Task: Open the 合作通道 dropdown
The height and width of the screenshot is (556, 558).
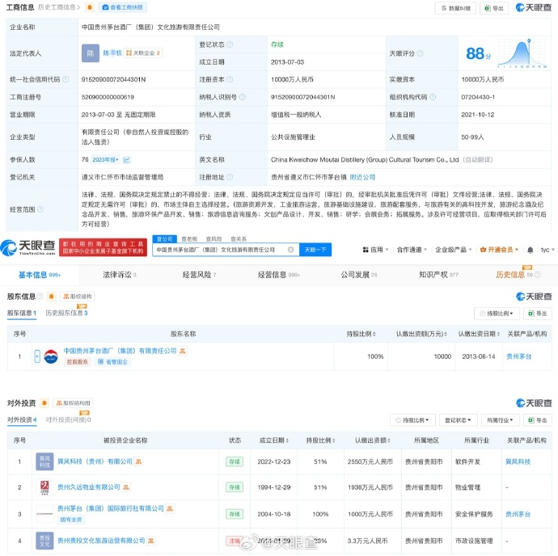Action: (412, 250)
